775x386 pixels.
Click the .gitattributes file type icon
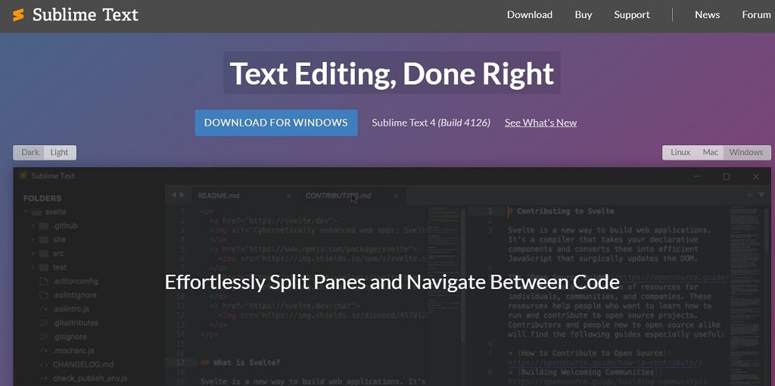click(x=43, y=322)
